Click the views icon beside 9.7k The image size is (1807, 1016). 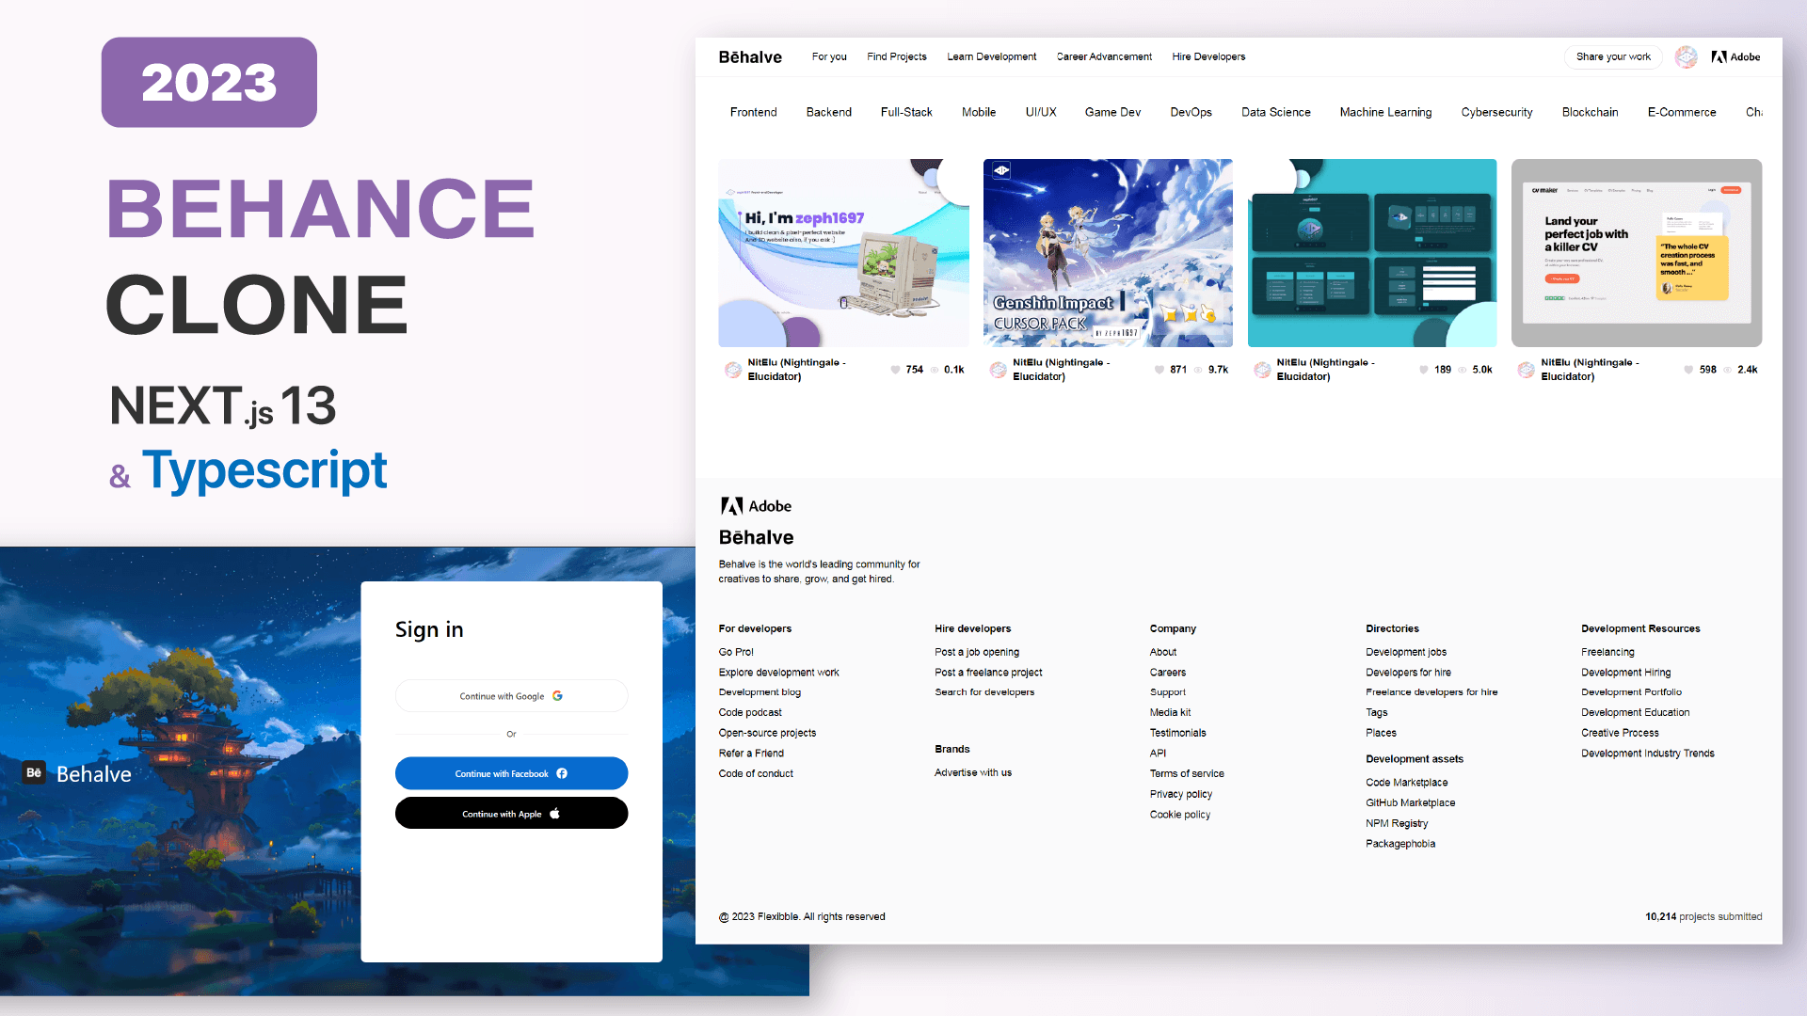1199,370
